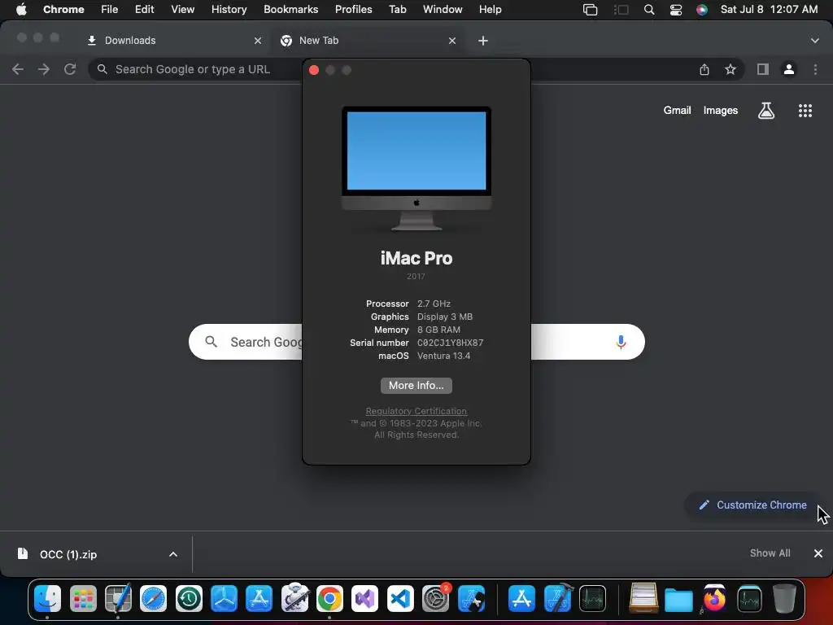The width and height of the screenshot is (833, 625).
Task: Open Spotlight search in the menu bar
Action: coord(648,10)
